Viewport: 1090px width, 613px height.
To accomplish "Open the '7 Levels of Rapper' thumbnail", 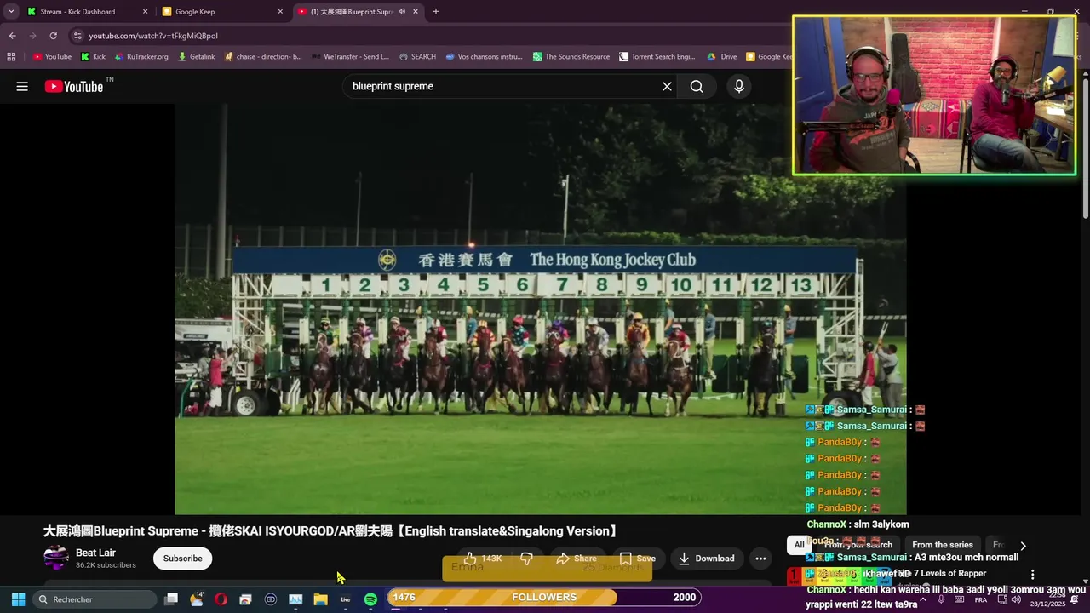I will click(838, 577).
